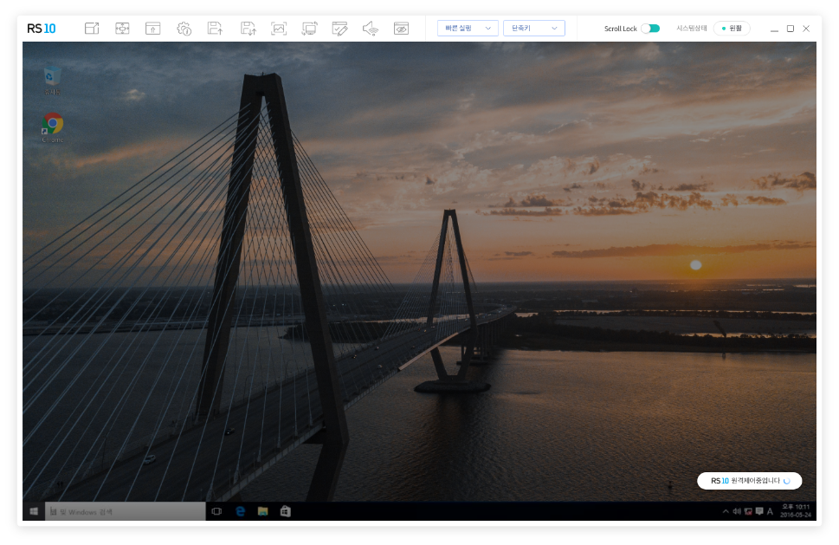Click the screen capture icon
The width and height of the screenshot is (839, 545).
pos(278,29)
